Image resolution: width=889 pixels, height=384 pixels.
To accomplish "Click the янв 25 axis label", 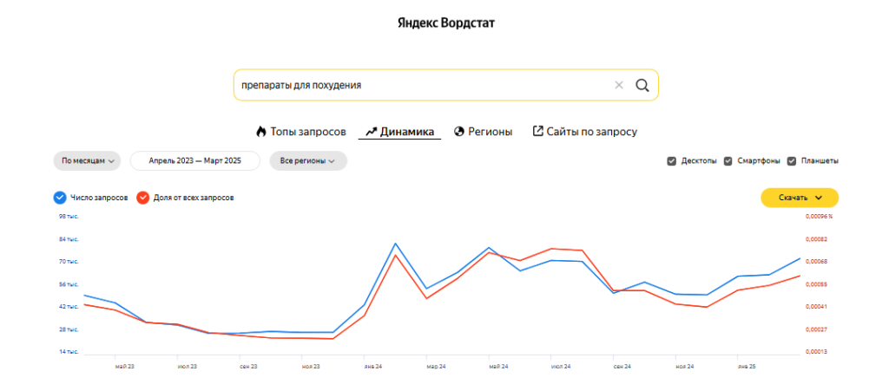I will 747,367.
